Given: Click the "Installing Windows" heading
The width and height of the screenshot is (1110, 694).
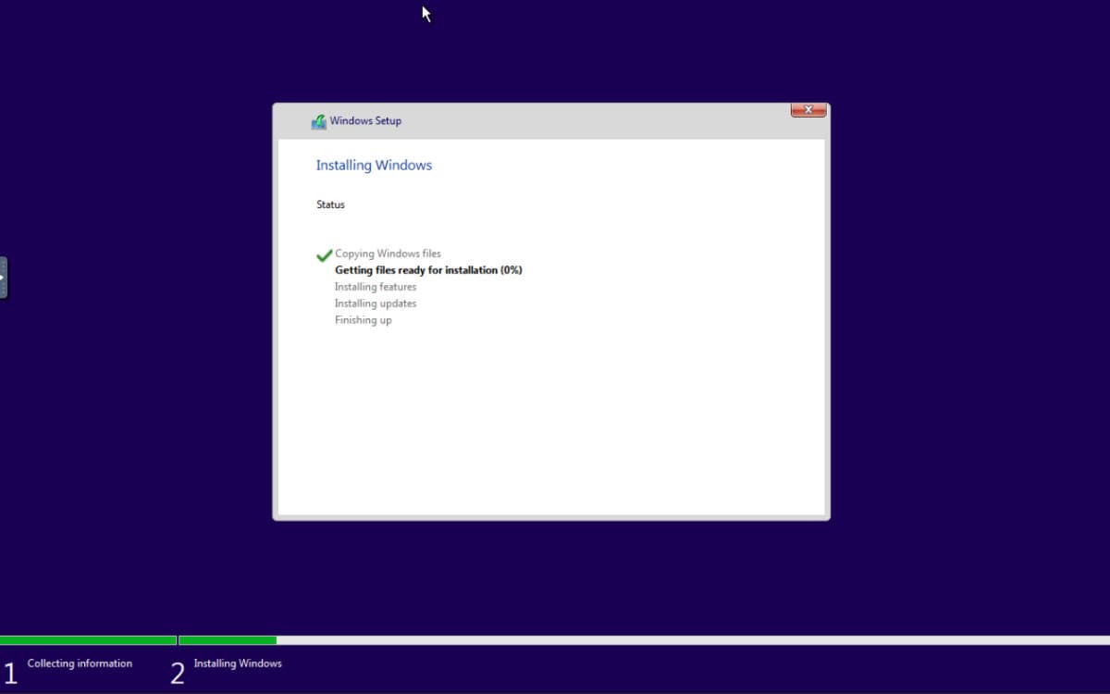Looking at the screenshot, I should coord(374,166).
